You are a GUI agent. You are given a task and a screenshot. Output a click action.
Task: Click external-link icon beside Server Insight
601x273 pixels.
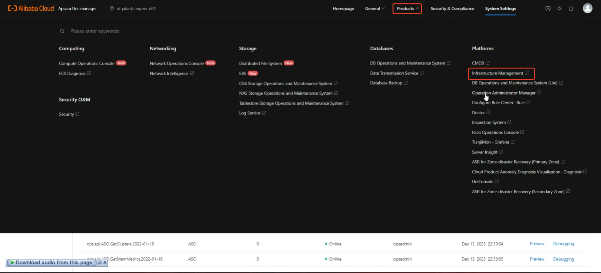tap(501, 152)
